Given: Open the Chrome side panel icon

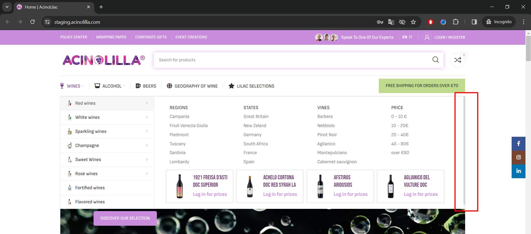Looking at the screenshot, I should coord(474,22).
